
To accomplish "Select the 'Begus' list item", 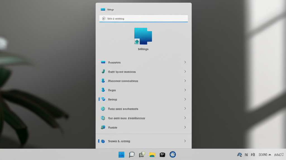I will 112,90.
